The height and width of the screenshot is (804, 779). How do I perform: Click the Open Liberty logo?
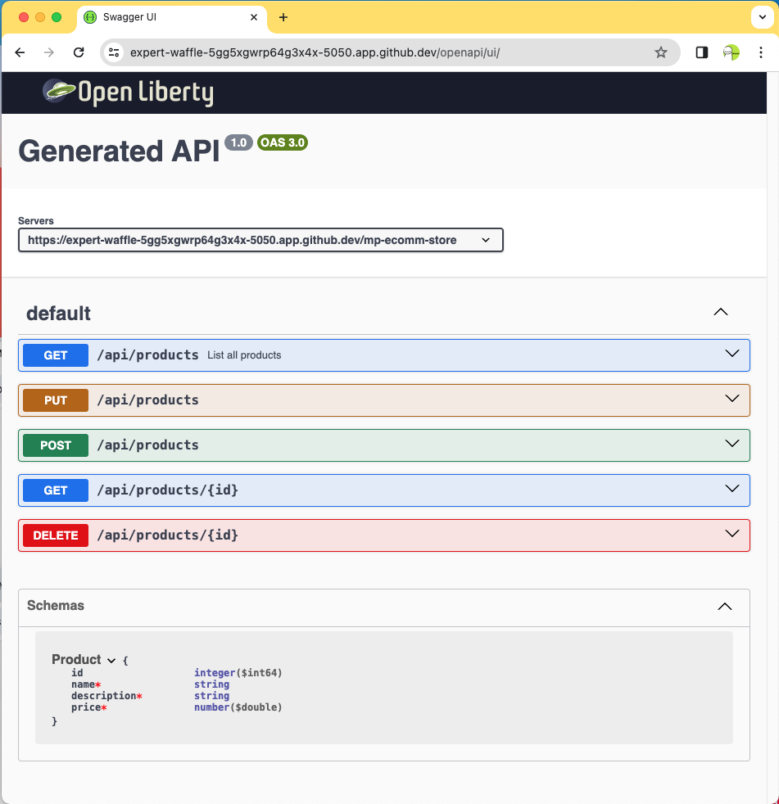coord(129,93)
